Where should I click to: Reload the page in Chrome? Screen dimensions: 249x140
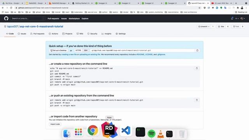coord(11,8)
